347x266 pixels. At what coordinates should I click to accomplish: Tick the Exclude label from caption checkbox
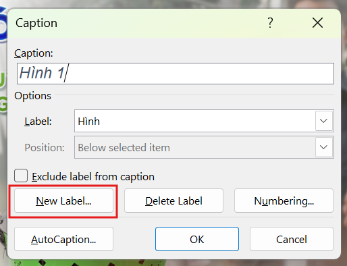click(21, 176)
